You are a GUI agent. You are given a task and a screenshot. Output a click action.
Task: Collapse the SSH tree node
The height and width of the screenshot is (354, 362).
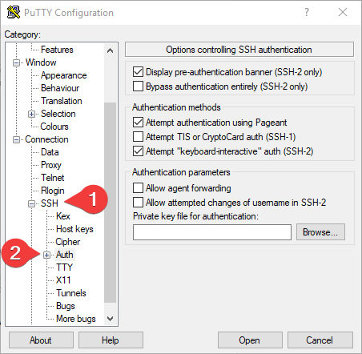pyautogui.click(x=31, y=203)
